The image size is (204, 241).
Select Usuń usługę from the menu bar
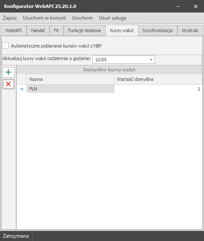tap(113, 18)
